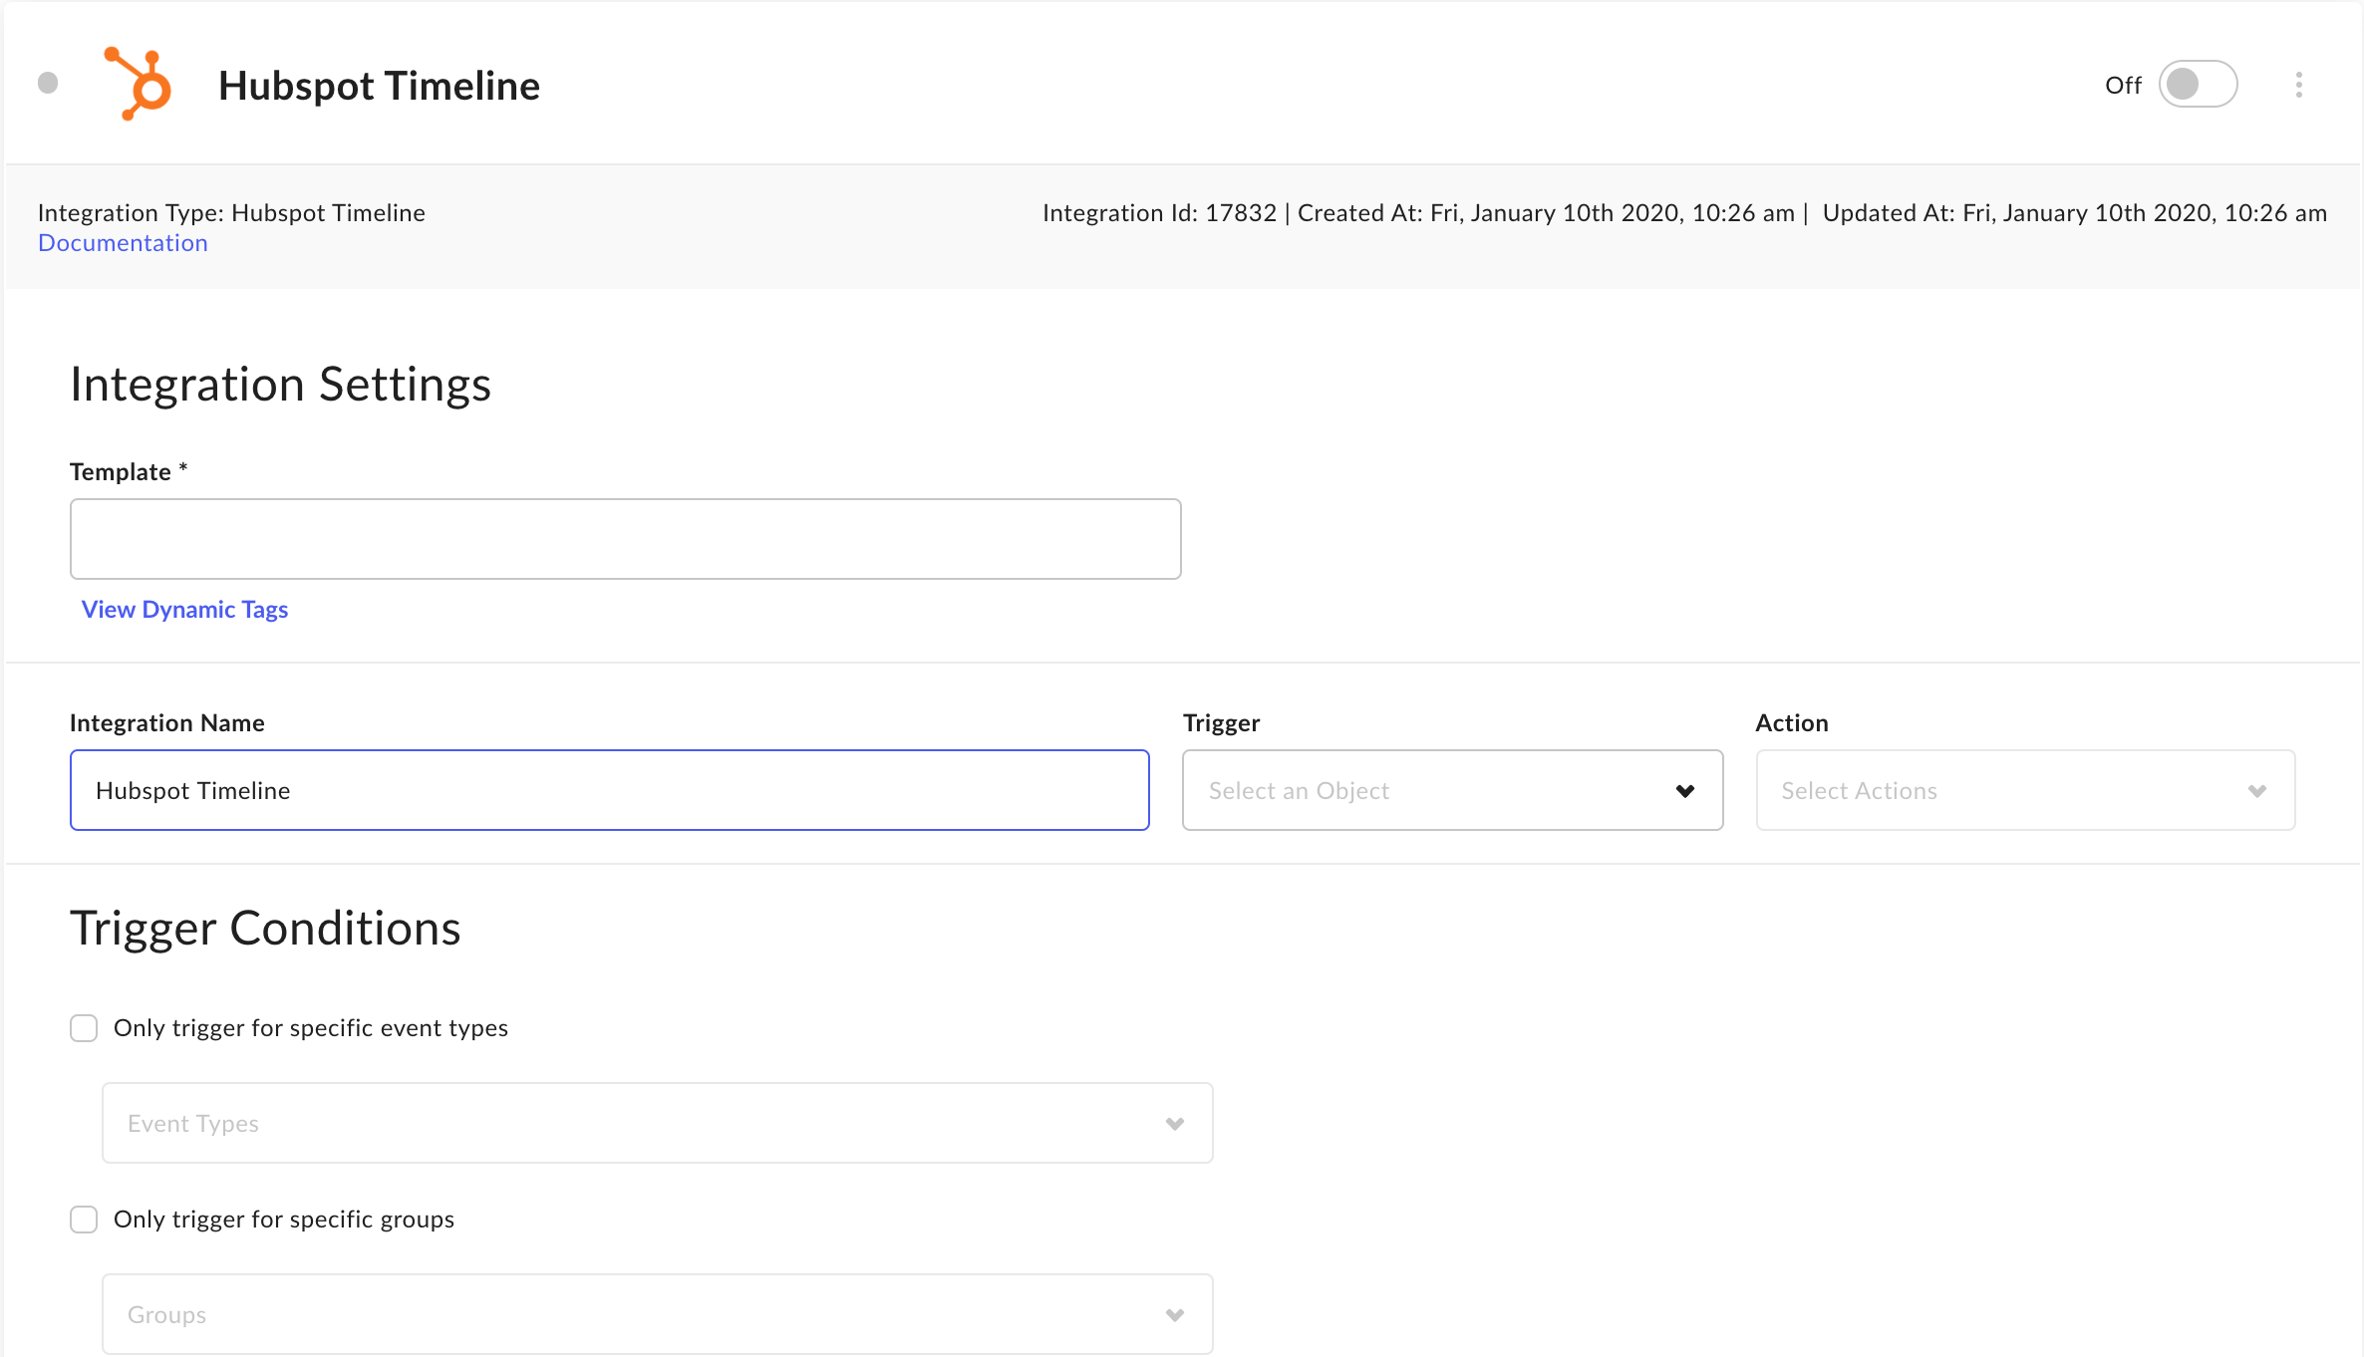
Task: Click the Trigger Conditions heading
Action: click(x=265, y=929)
